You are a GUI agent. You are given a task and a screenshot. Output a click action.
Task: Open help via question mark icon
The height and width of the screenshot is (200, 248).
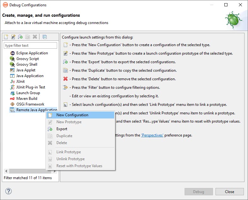coord(9,191)
